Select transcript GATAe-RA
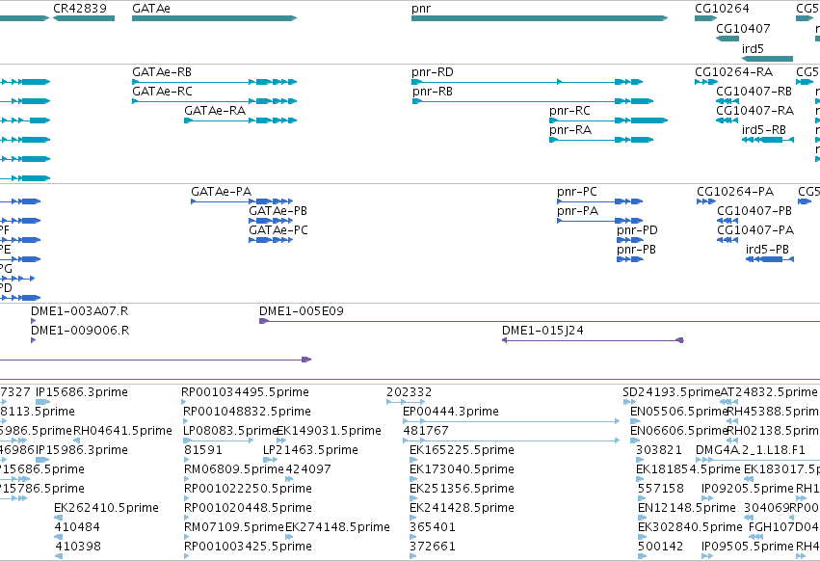This screenshot has width=820, height=561. point(215,111)
